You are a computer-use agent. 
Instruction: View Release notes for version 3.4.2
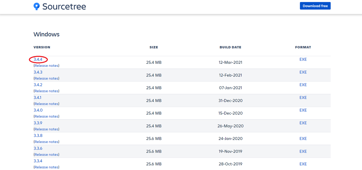tap(46, 91)
